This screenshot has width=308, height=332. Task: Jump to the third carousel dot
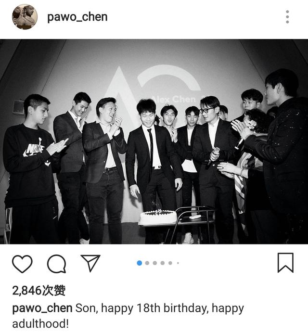point(155,263)
